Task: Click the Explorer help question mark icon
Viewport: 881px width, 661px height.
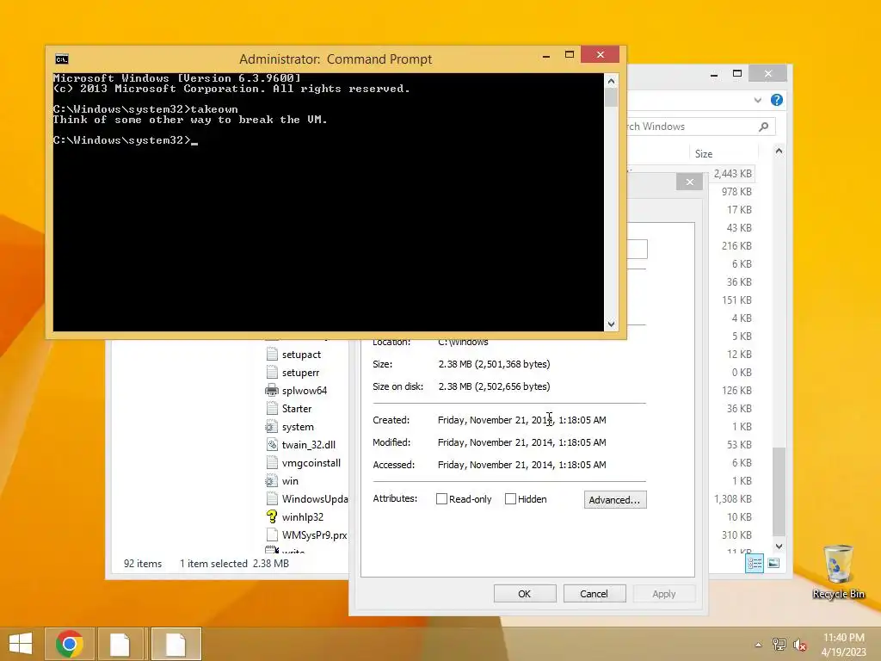Action: 777,100
